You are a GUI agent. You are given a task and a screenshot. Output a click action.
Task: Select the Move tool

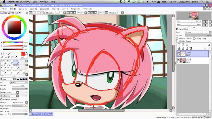click(2, 57)
